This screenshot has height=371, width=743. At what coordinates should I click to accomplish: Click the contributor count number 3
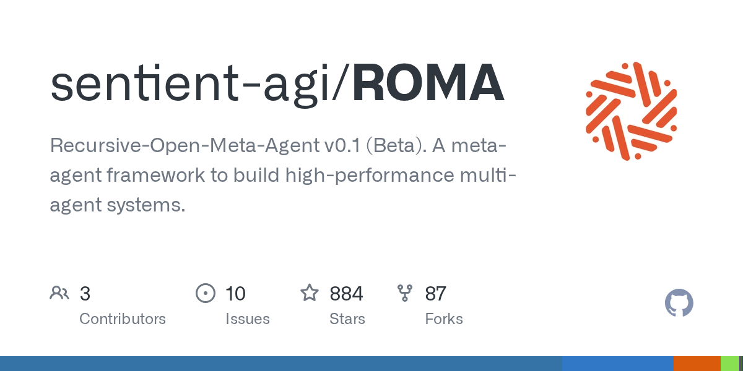(x=85, y=294)
